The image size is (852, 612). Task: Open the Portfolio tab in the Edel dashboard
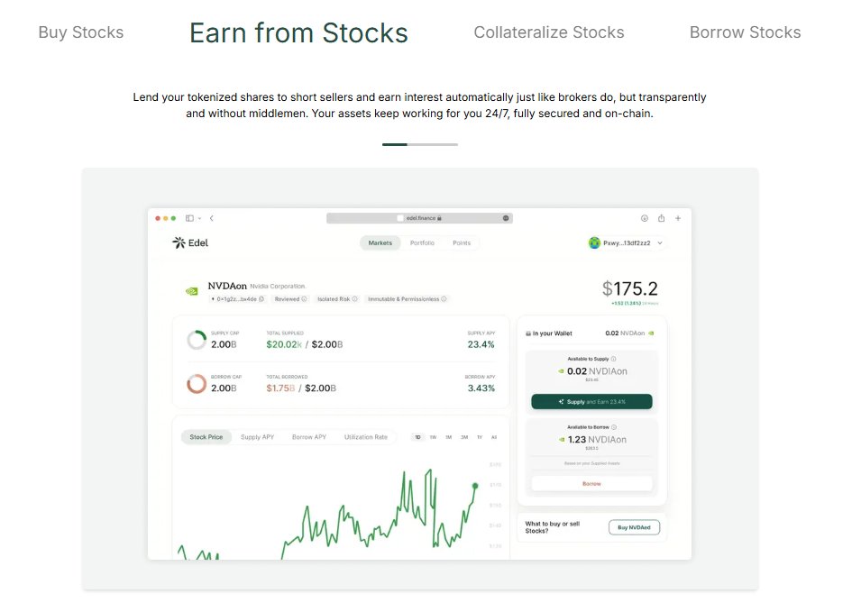[x=422, y=242]
